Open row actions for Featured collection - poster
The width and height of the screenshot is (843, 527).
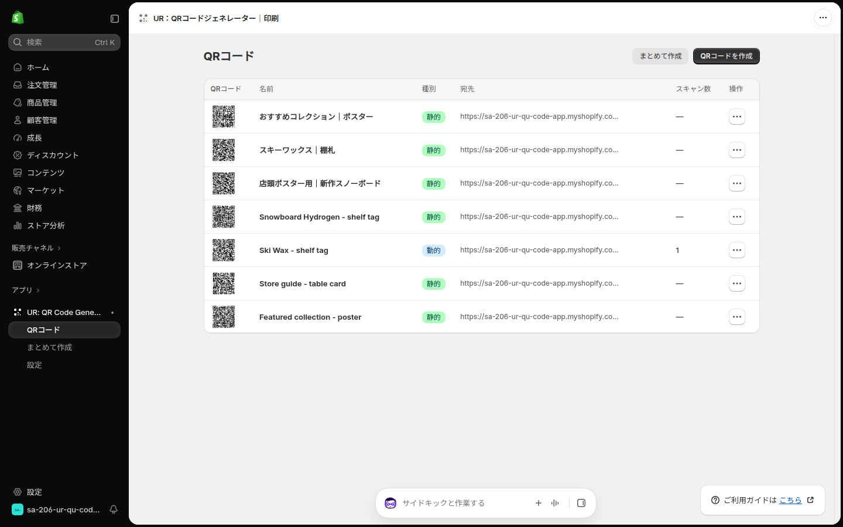(x=737, y=317)
